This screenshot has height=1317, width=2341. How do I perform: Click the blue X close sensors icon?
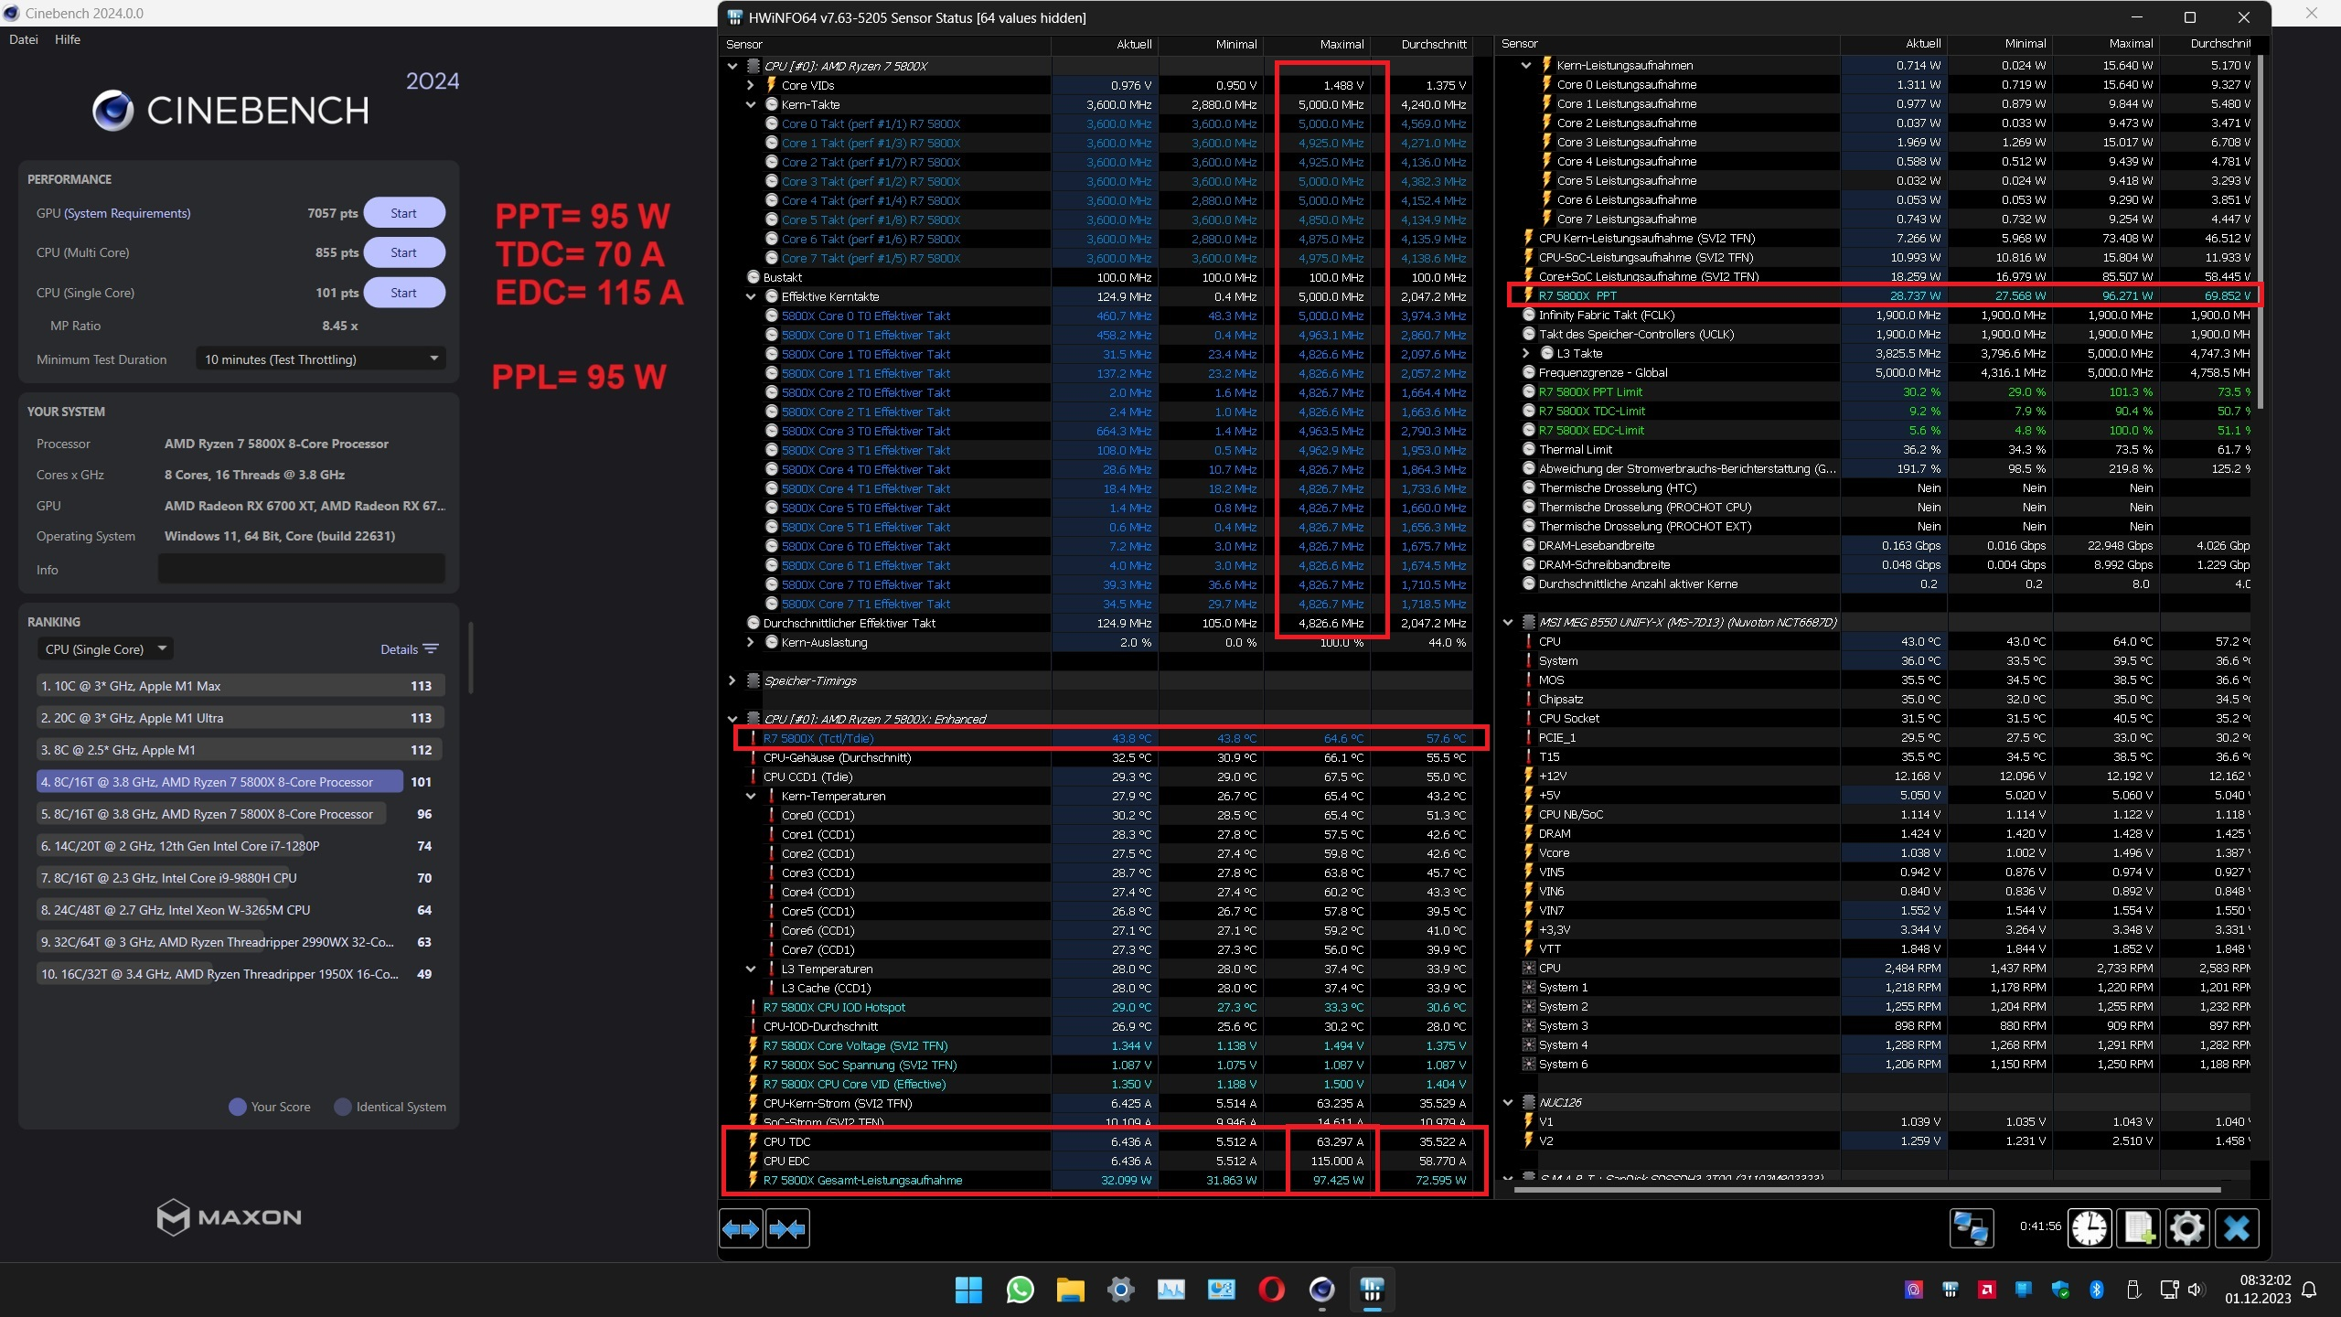coord(2236,1227)
